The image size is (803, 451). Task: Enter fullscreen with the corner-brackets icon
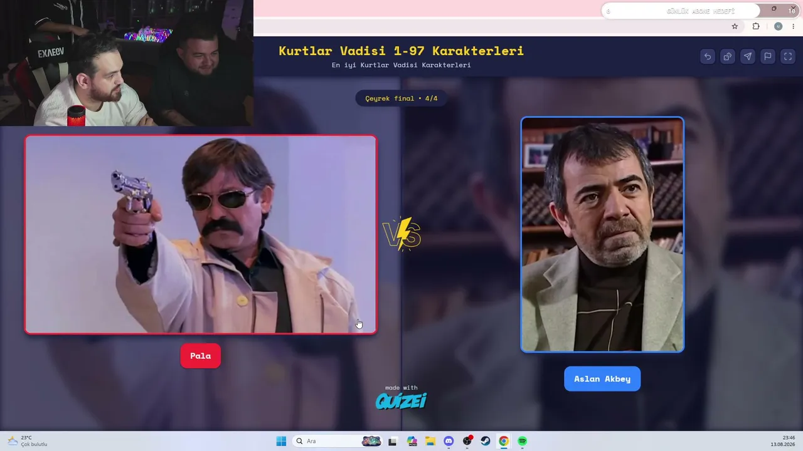[788, 56]
